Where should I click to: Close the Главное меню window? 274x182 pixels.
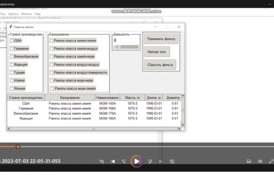[x=179, y=27]
